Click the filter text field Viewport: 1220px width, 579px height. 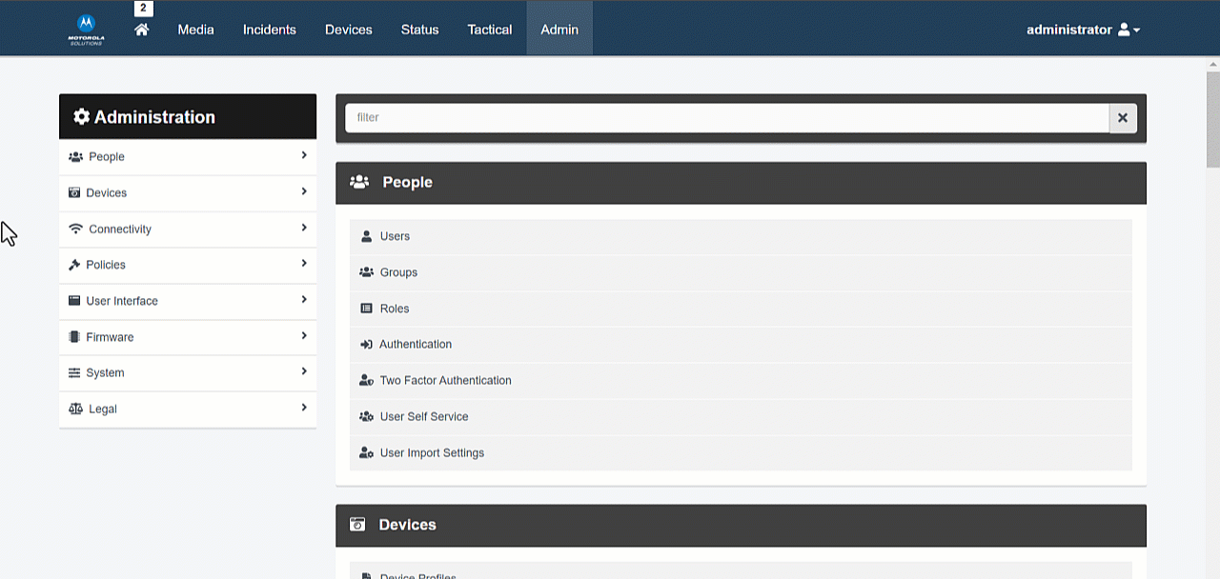[726, 118]
